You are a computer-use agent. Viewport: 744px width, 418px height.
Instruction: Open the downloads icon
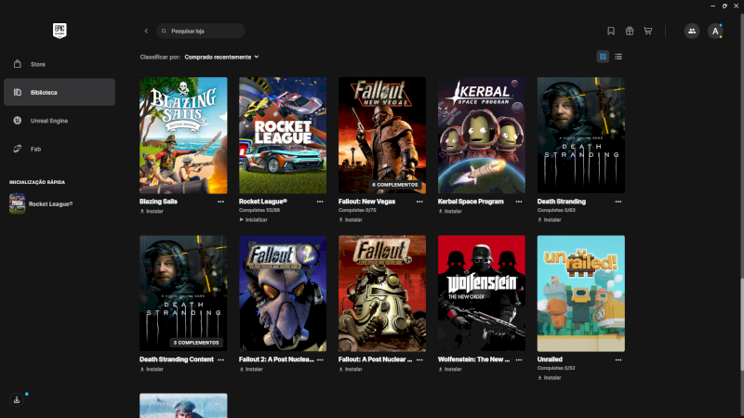(x=17, y=400)
